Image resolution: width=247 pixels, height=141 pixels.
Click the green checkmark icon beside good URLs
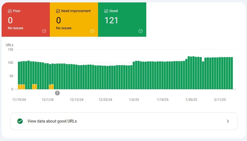pyautogui.click(x=20, y=121)
